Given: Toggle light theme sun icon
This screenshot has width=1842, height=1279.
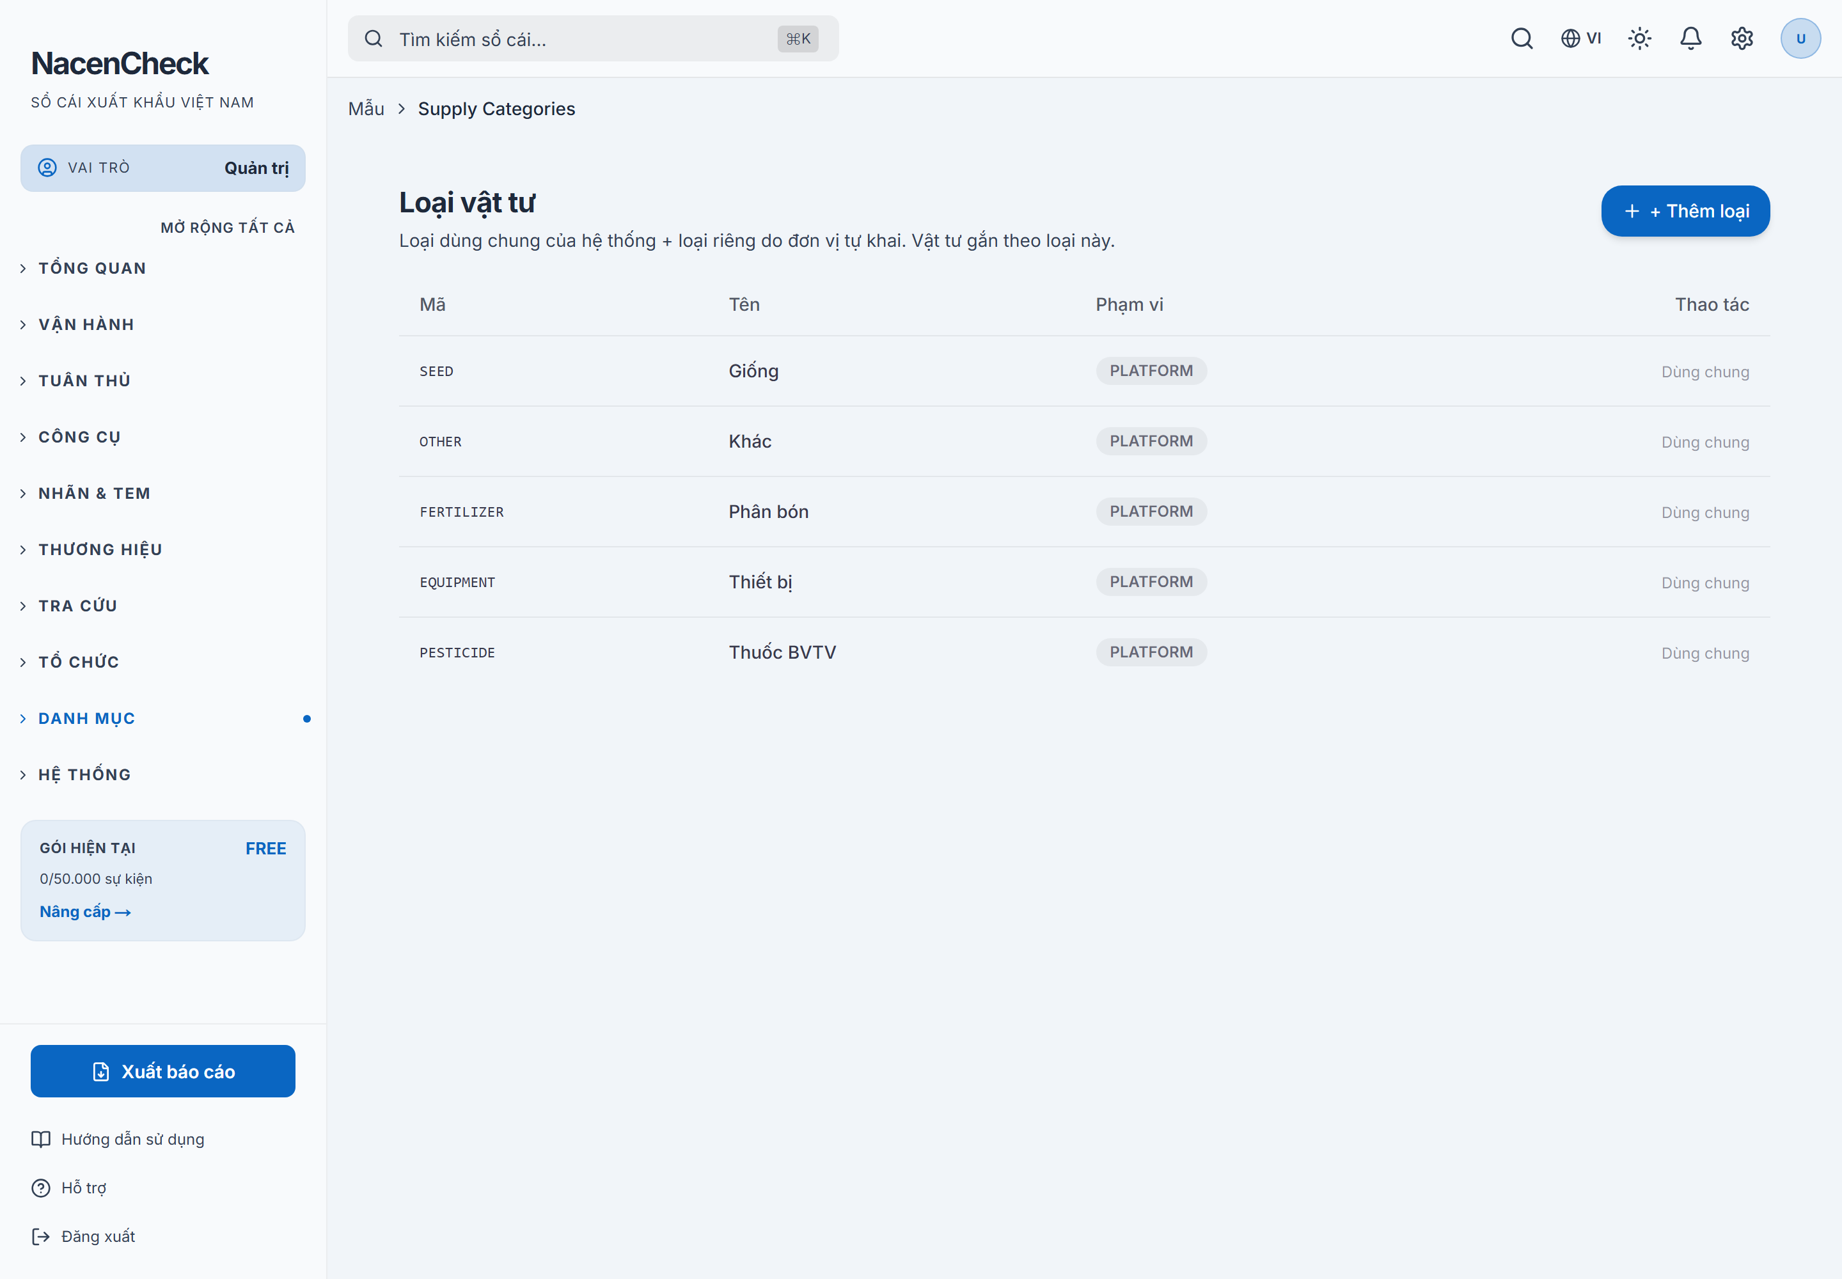Looking at the screenshot, I should pos(1639,38).
